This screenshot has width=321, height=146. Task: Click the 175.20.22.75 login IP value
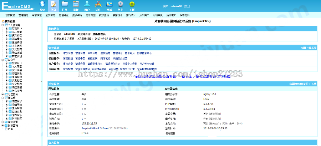tap(89, 124)
